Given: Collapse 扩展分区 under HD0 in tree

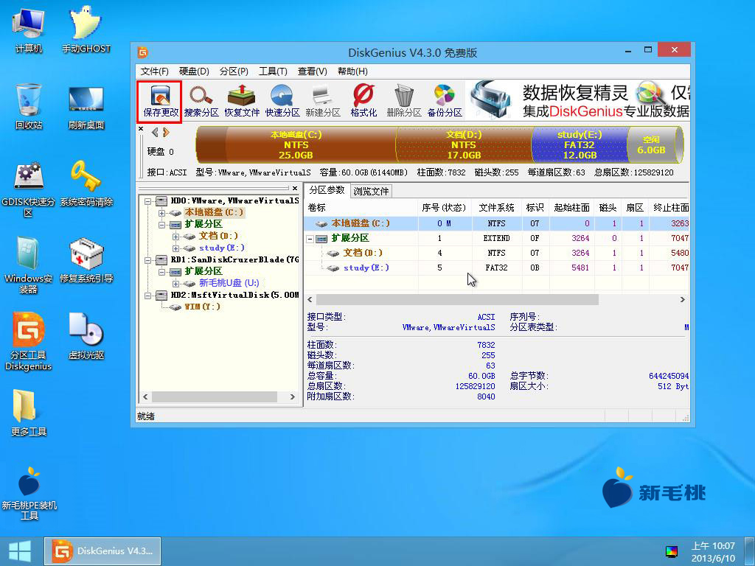Looking at the screenshot, I should (x=161, y=224).
